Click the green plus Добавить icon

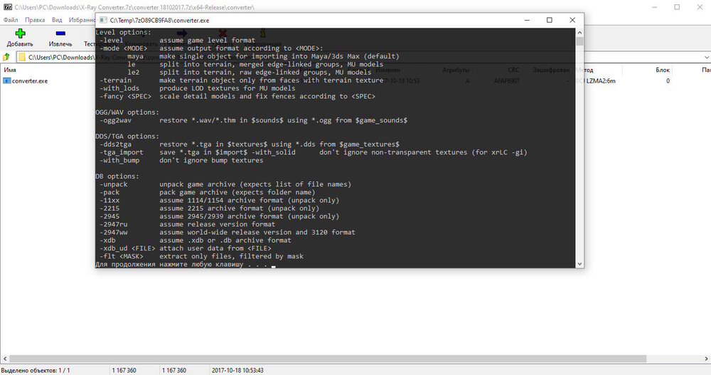click(20, 33)
